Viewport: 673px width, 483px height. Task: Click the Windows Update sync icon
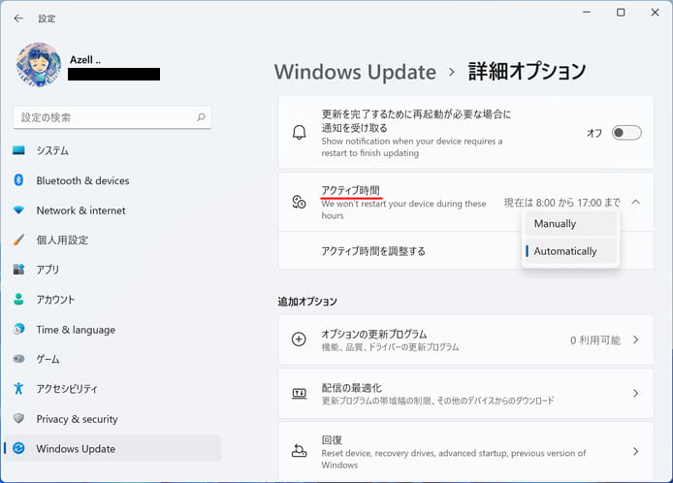click(x=18, y=448)
